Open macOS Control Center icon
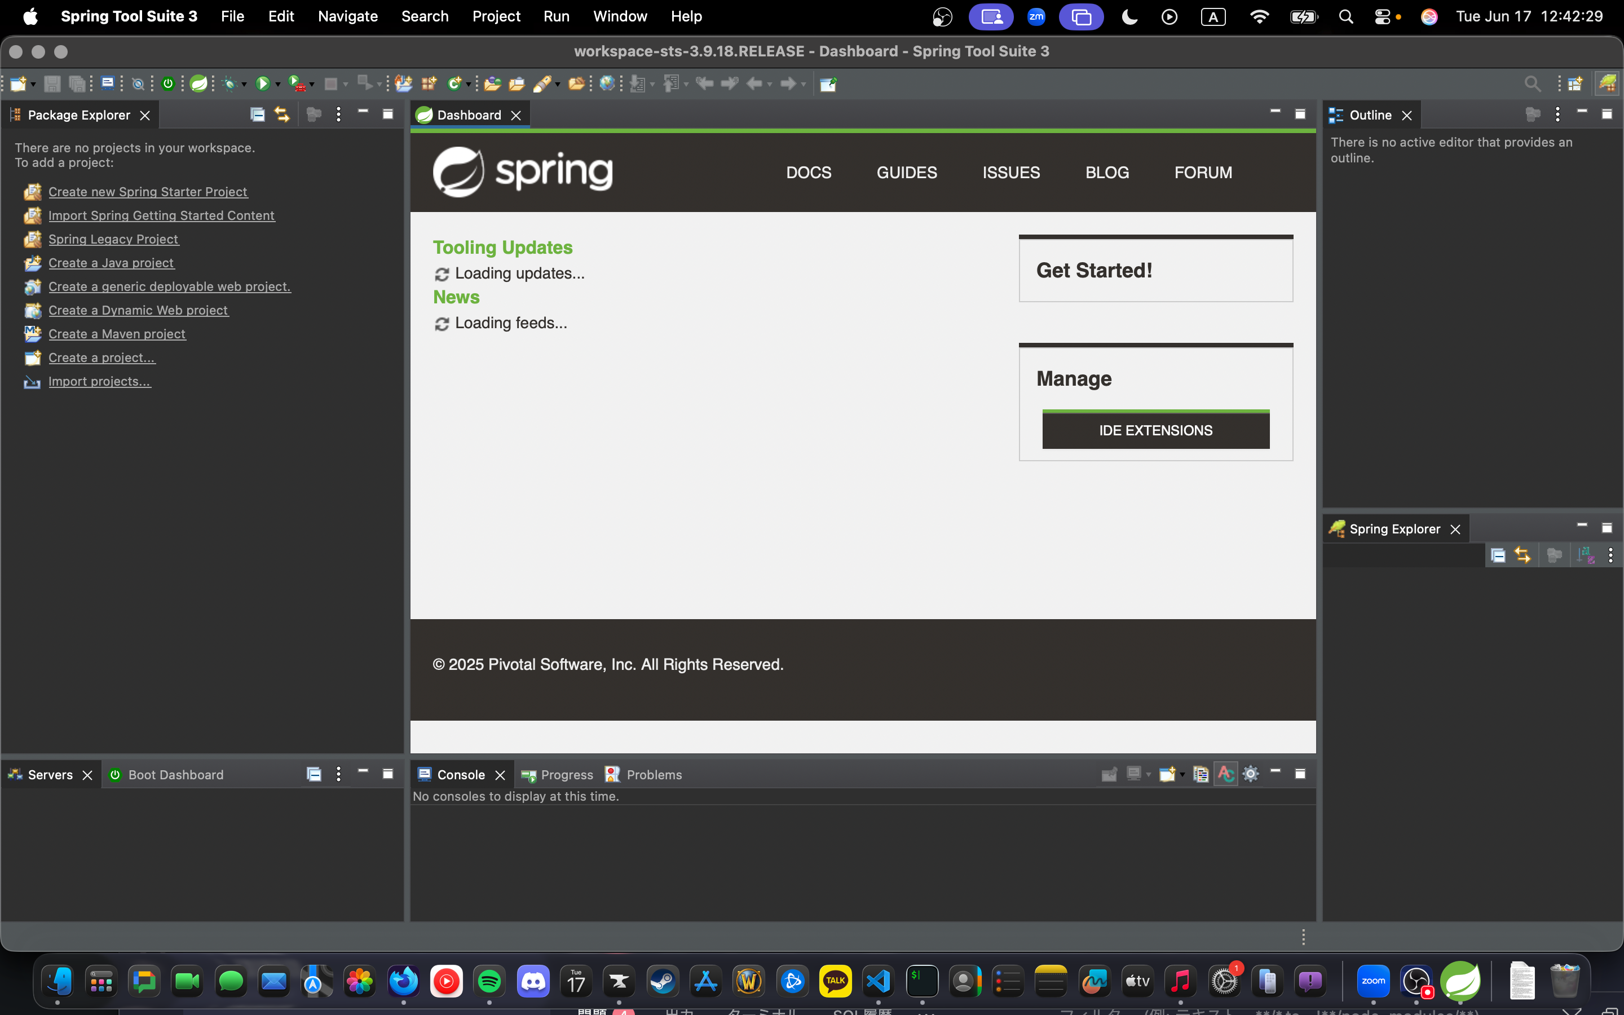This screenshot has width=1624, height=1015. tap(1382, 17)
